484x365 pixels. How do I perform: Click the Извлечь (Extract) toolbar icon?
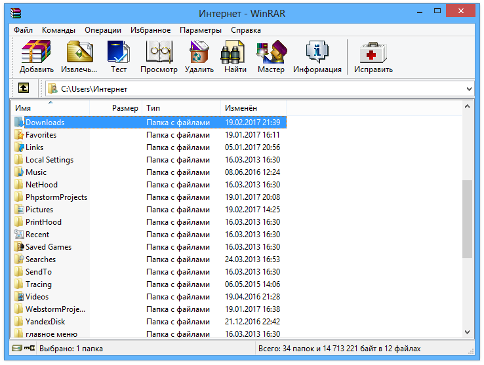click(79, 57)
